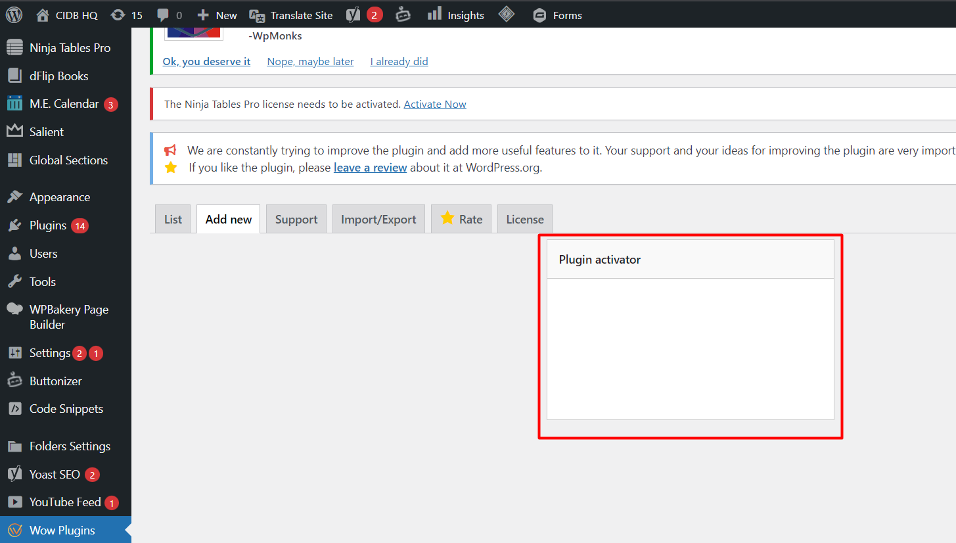Open WPBakery Page Builder in sidebar
This screenshot has width=956, height=543.
(66, 317)
